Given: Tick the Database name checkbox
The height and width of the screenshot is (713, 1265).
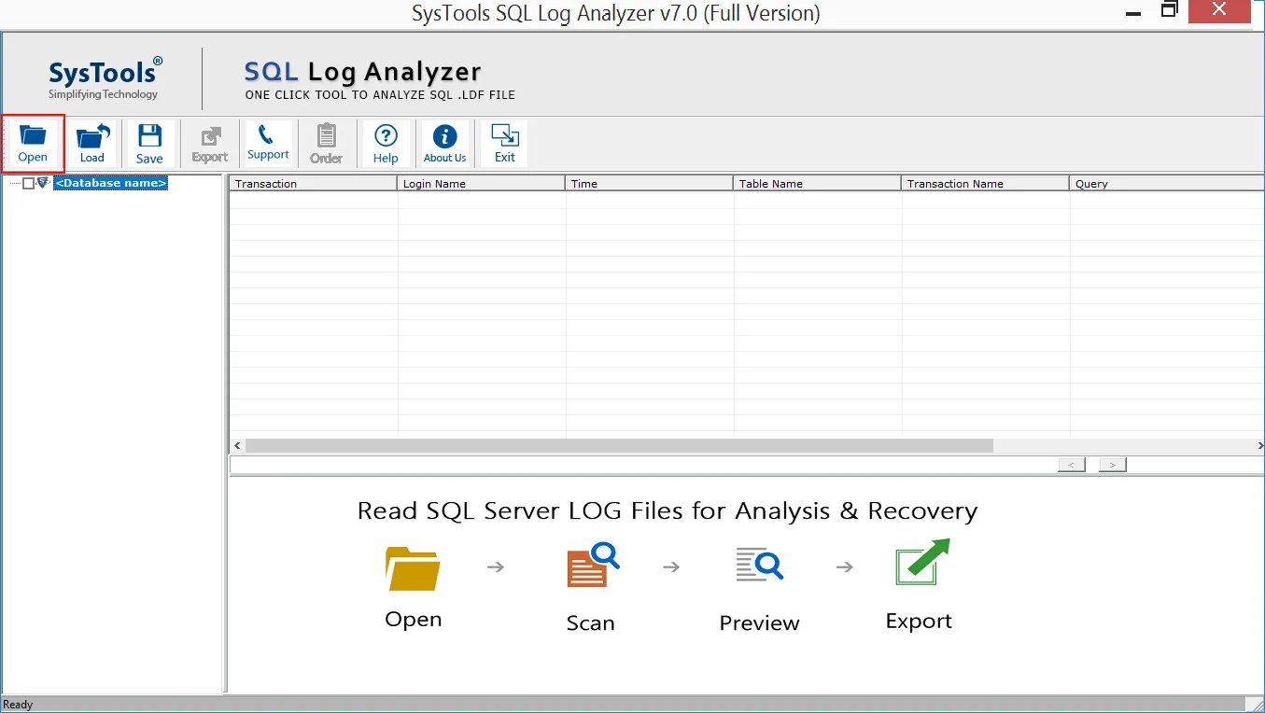Looking at the screenshot, I should 28,184.
